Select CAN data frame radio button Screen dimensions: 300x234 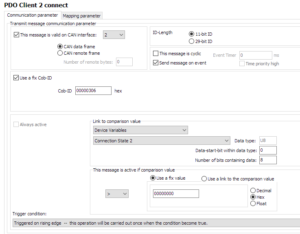click(x=60, y=47)
